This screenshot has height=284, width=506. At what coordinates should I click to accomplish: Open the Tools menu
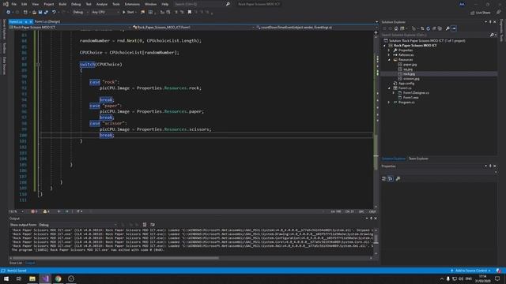pyautogui.click(x=116, y=4)
